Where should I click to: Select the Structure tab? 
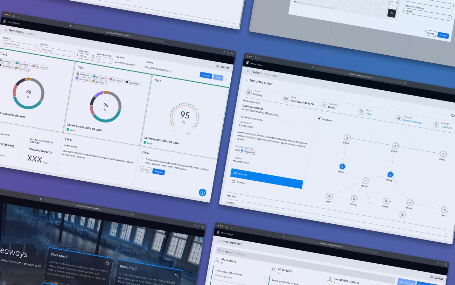[x=267, y=178]
